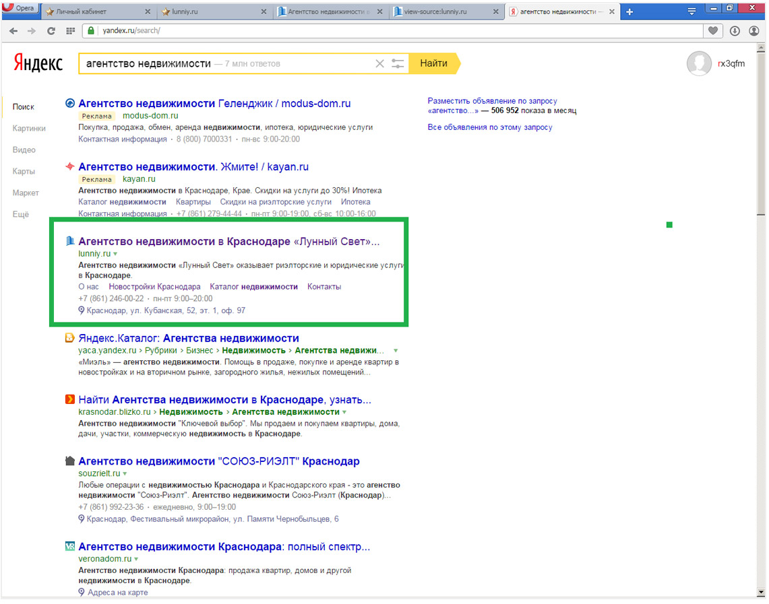Open 'Агентство недвижимости. Жмите! / kayan.ru' result

click(x=193, y=166)
